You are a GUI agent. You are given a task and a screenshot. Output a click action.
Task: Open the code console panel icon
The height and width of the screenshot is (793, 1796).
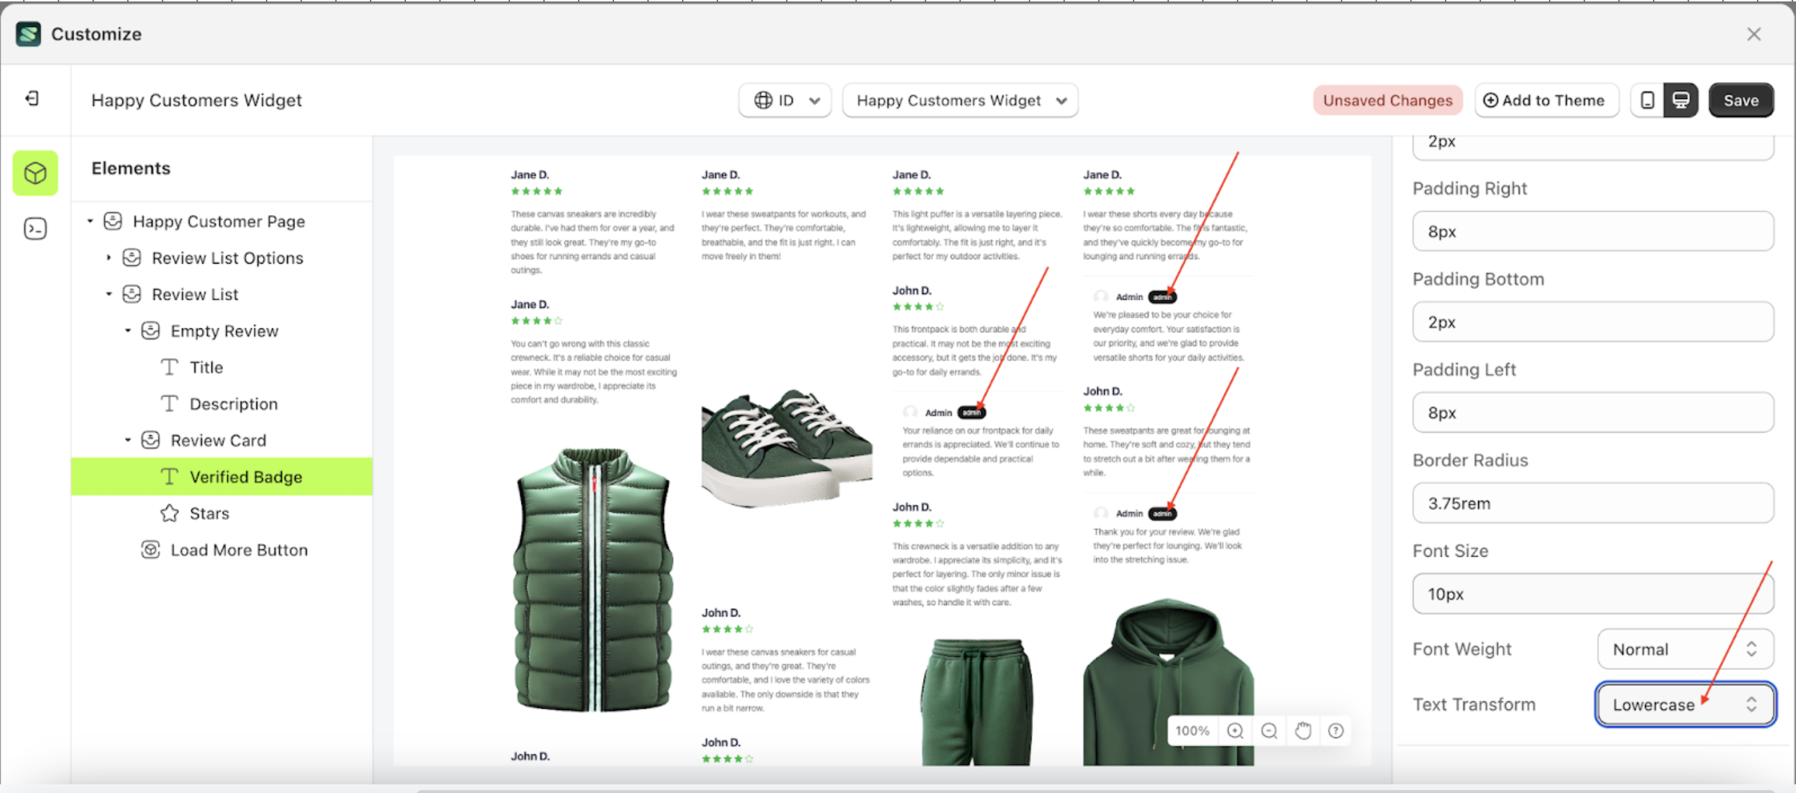(35, 227)
